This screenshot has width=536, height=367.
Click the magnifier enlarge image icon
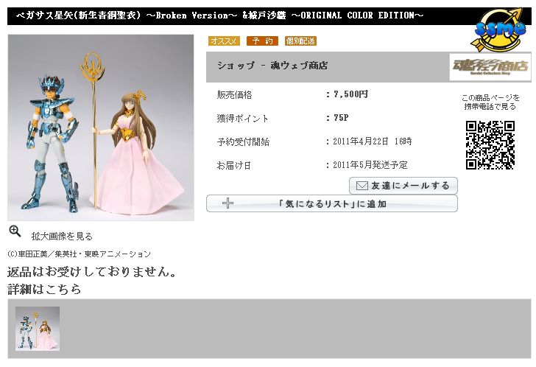click(15, 231)
